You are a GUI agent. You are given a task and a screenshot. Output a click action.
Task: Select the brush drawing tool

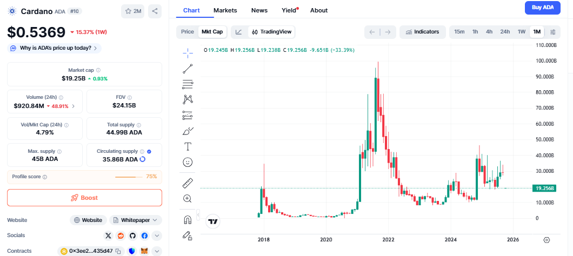pyautogui.click(x=188, y=131)
